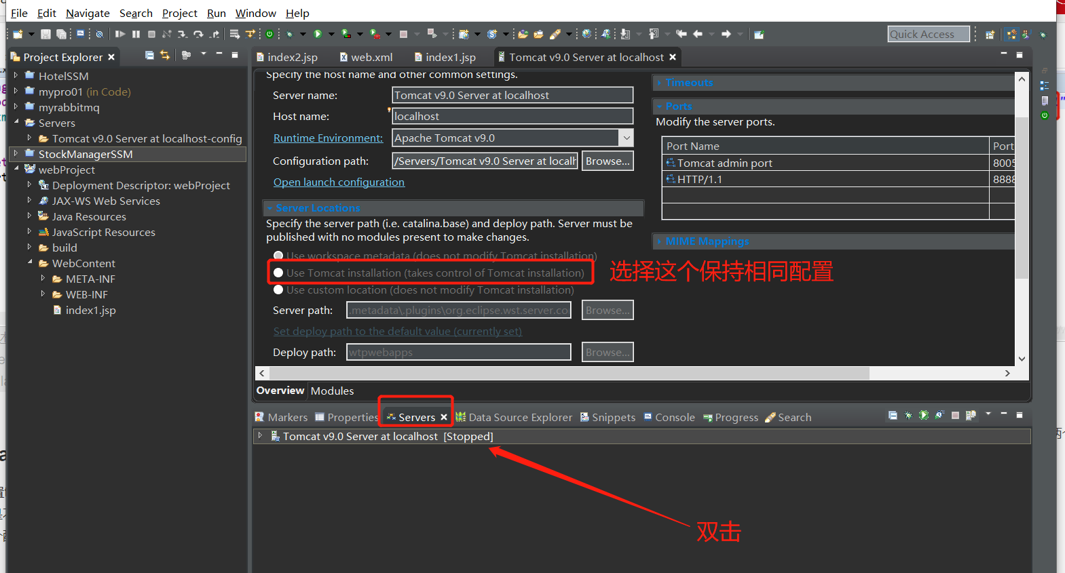The image size is (1065, 573).
Task: Click the Host name input field
Action: pos(512,116)
